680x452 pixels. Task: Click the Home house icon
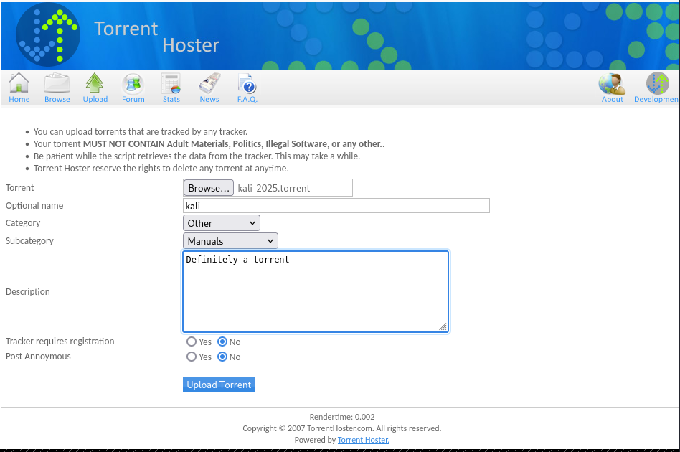[x=19, y=84]
